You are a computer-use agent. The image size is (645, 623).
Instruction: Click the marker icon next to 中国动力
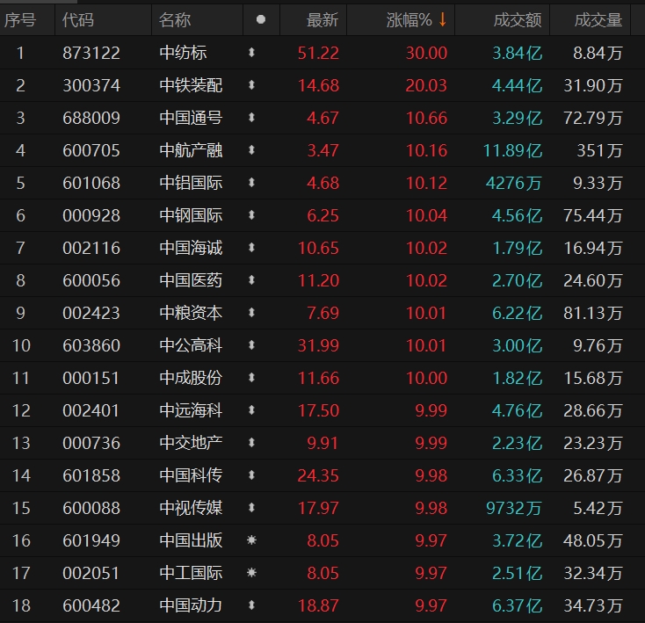coord(252,605)
